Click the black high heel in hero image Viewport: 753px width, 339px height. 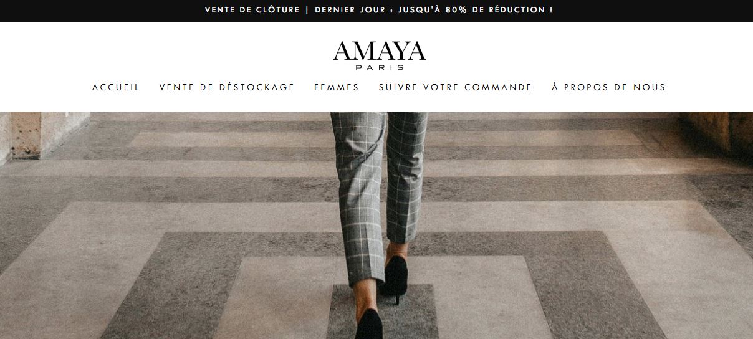point(395,277)
